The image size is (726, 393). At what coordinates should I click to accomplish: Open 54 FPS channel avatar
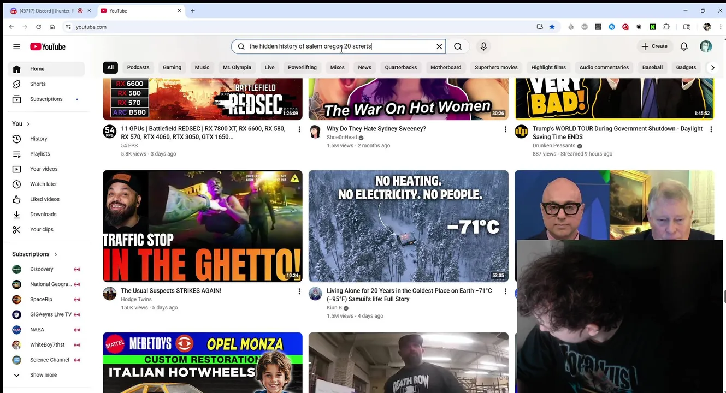tap(110, 132)
